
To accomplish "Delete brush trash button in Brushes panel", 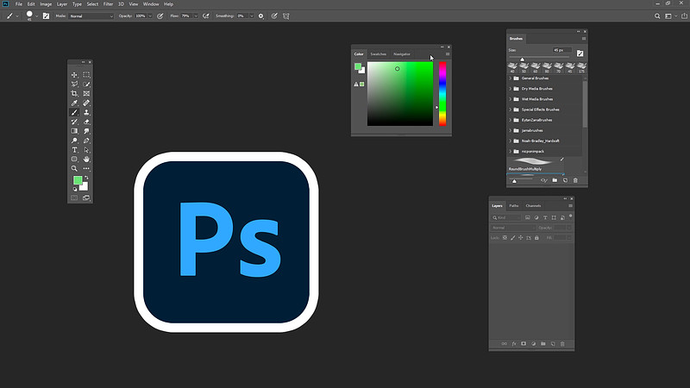I will [575, 180].
